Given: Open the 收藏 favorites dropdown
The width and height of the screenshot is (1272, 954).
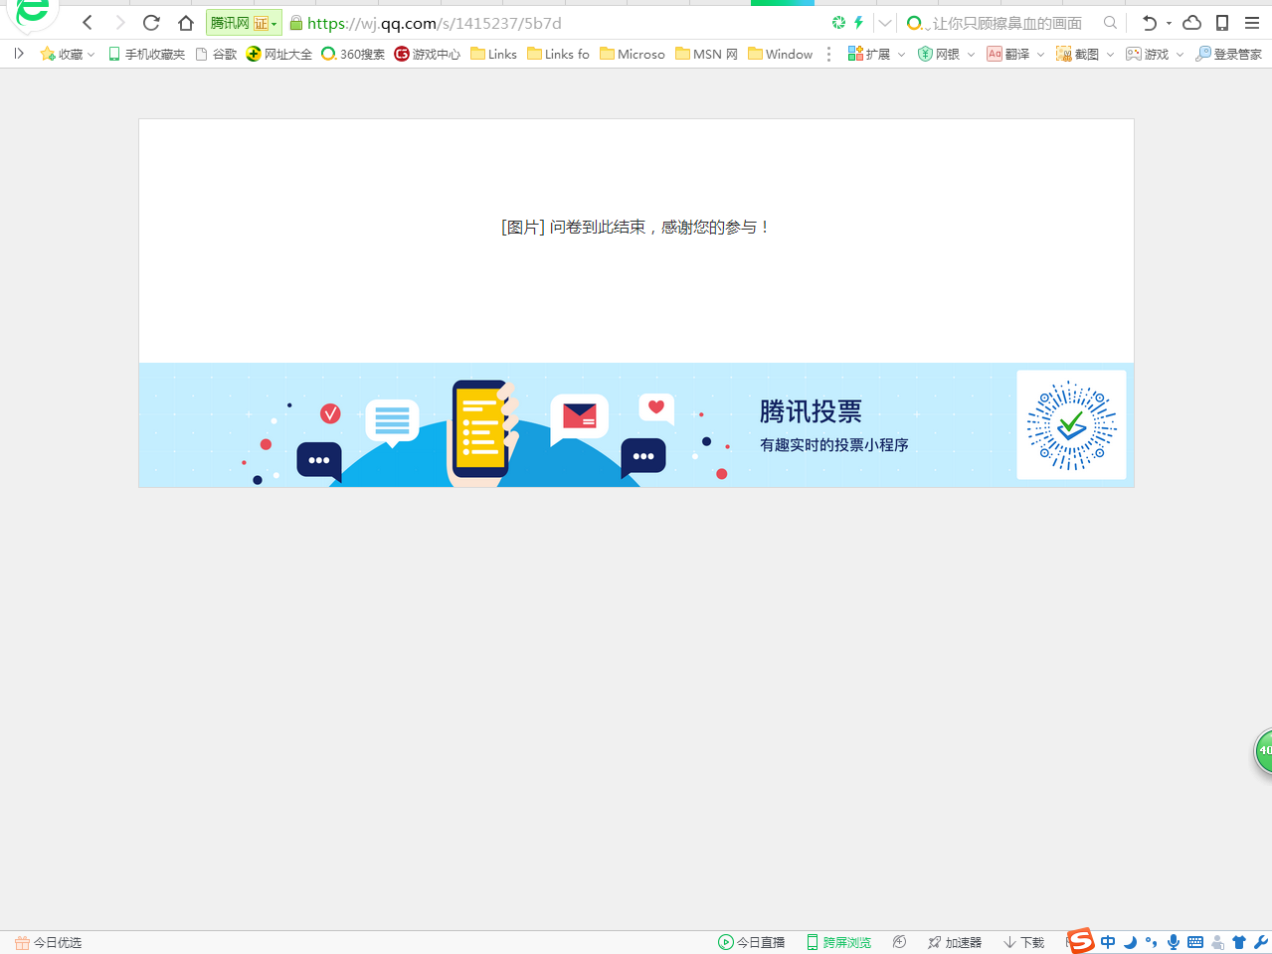Looking at the screenshot, I should (67, 54).
